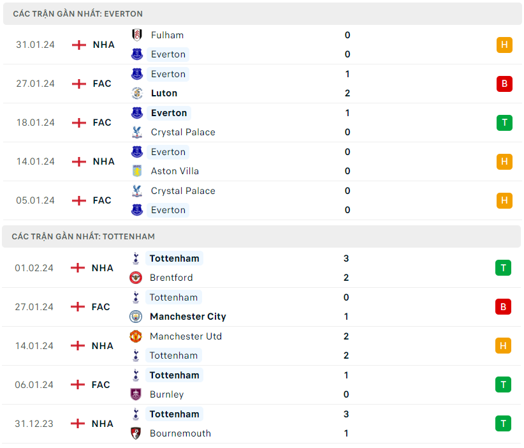Click the green T badge for Tottenham–Brentford
Screen dimensions: 524x448
(x=503, y=268)
